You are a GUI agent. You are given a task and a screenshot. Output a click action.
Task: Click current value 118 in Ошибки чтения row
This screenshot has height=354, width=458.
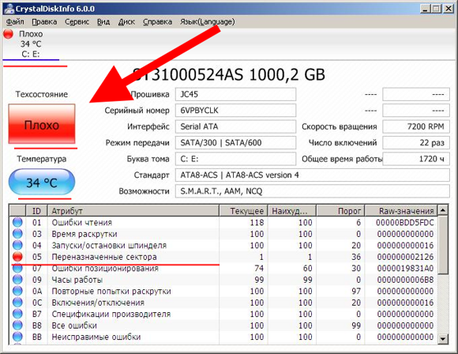[257, 223]
